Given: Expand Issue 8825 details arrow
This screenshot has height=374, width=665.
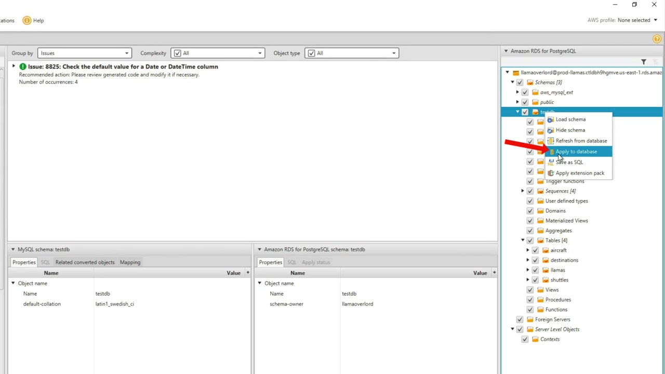Looking at the screenshot, I should [x=14, y=66].
